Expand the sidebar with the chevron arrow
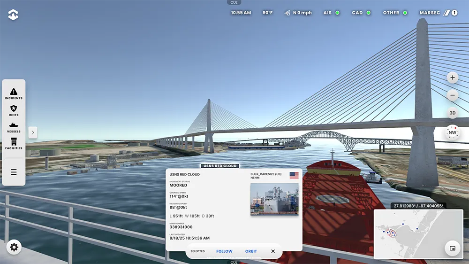 tap(33, 132)
